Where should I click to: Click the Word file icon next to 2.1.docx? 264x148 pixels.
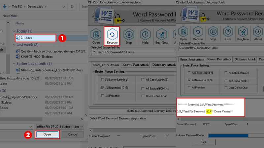click(18, 38)
